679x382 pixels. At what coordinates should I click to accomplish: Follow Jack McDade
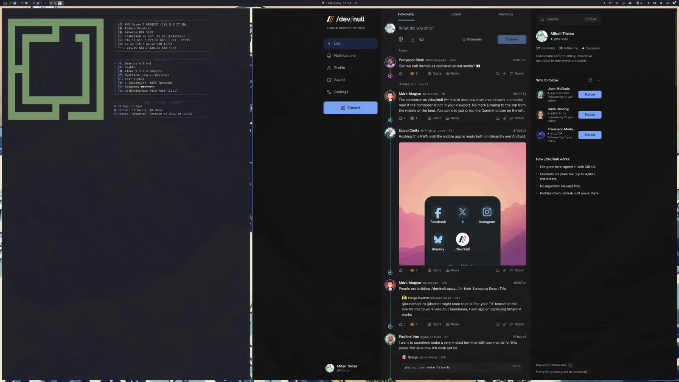tap(590, 95)
